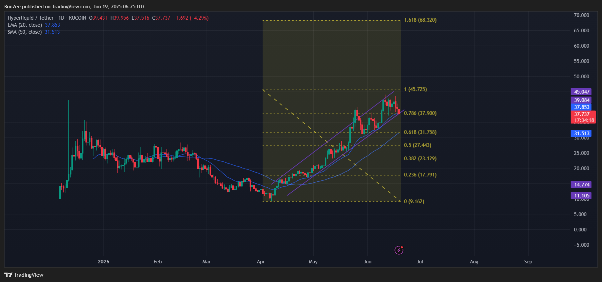Click the Apr label on time axis

click(x=261, y=262)
